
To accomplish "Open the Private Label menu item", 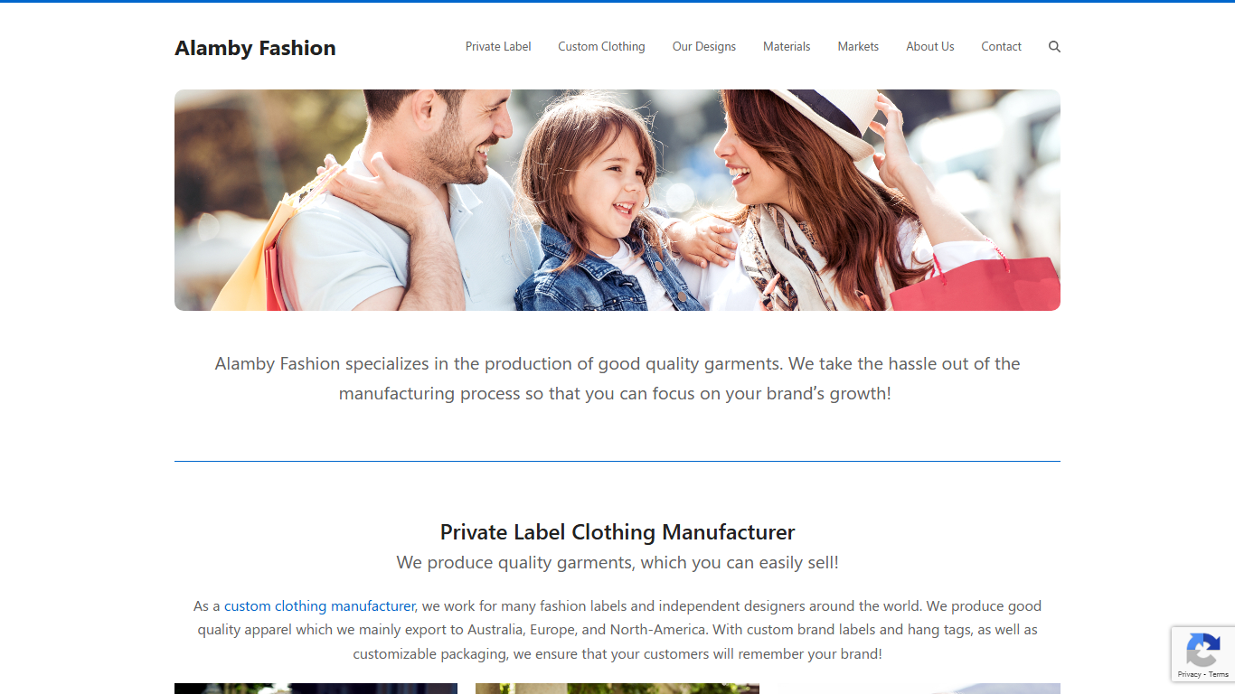I will pyautogui.click(x=498, y=47).
